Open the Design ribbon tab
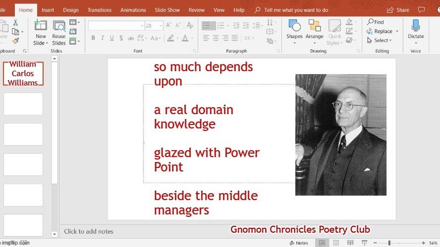440x247 pixels. click(71, 10)
